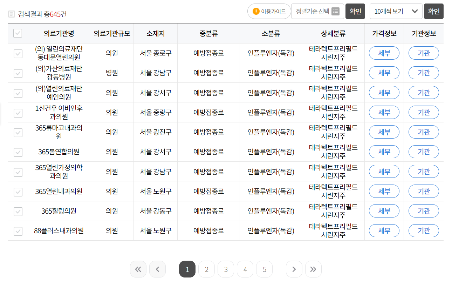Switch to page 3 in pagination
Image resolution: width=452 pixels, height=281 pixels.
coord(226,269)
